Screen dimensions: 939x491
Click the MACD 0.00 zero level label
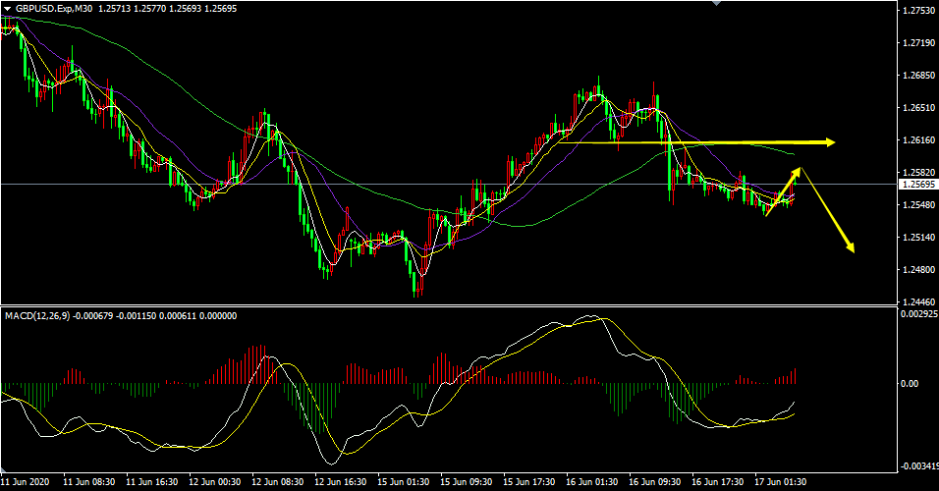[910, 384]
